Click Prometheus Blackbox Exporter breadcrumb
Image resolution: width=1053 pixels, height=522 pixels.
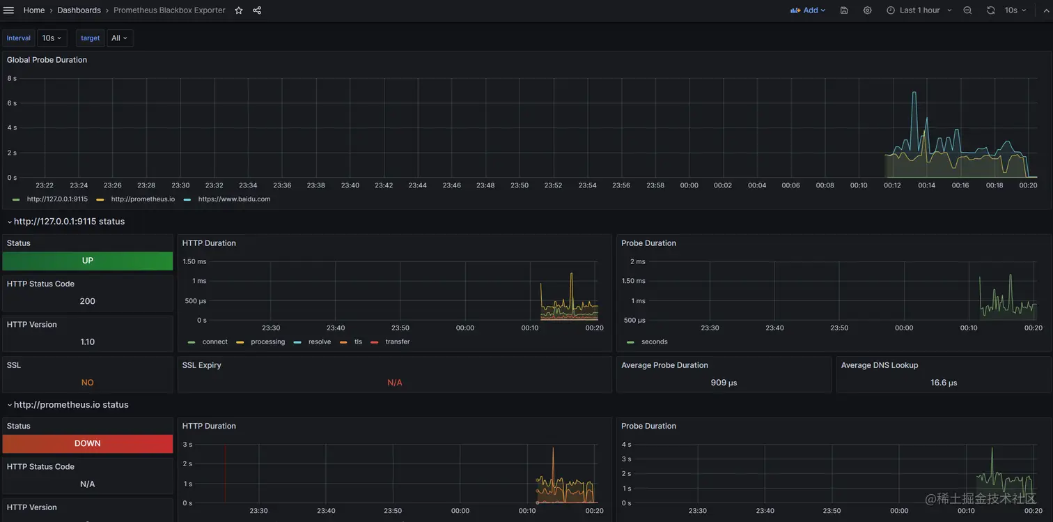[169, 10]
